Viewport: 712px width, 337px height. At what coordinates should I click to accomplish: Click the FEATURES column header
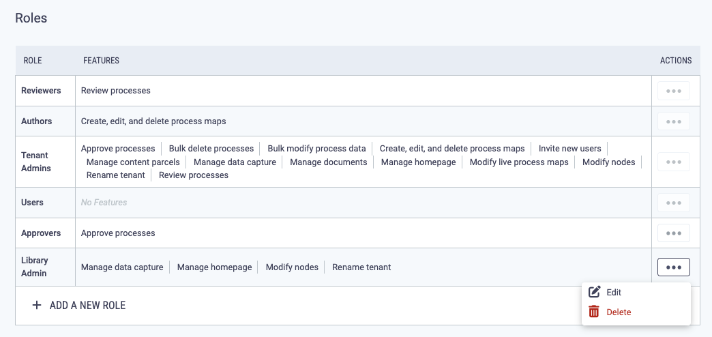point(101,61)
